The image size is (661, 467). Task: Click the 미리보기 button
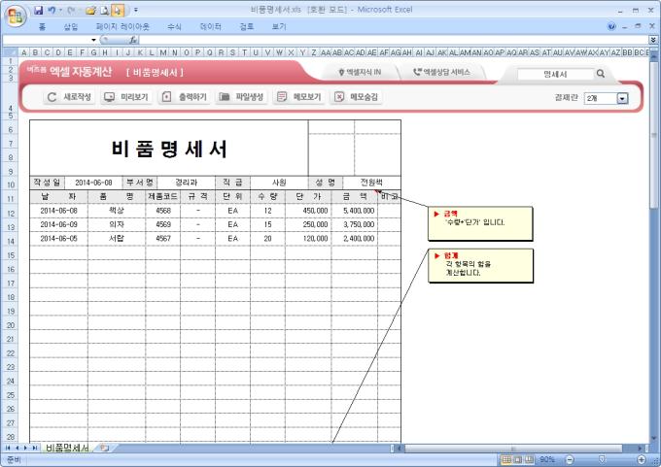pos(126,97)
